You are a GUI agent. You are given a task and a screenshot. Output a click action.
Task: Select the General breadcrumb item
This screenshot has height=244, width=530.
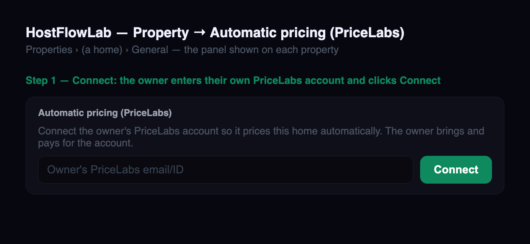point(150,50)
